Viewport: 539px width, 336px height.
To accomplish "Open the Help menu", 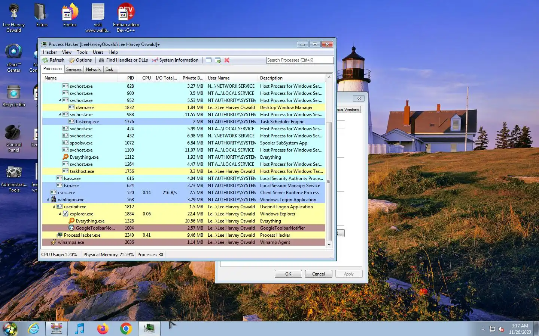I will pyautogui.click(x=113, y=52).
